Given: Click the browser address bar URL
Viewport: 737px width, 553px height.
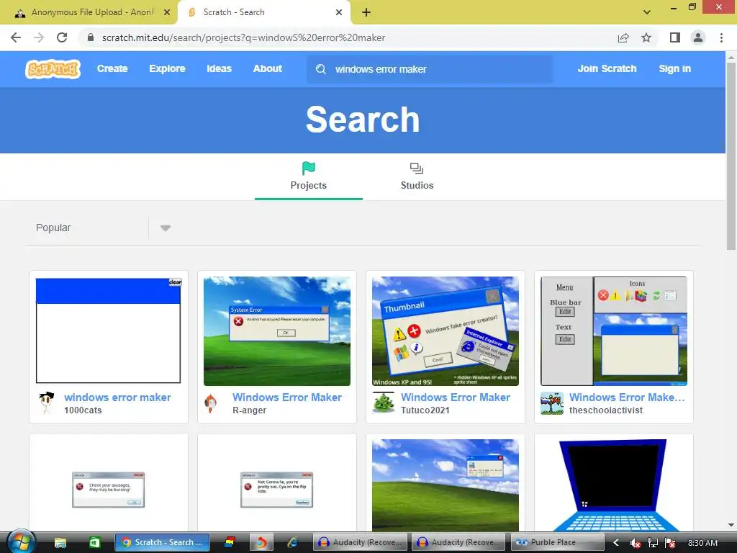Looking at the screenshot, I should (243, 37).
